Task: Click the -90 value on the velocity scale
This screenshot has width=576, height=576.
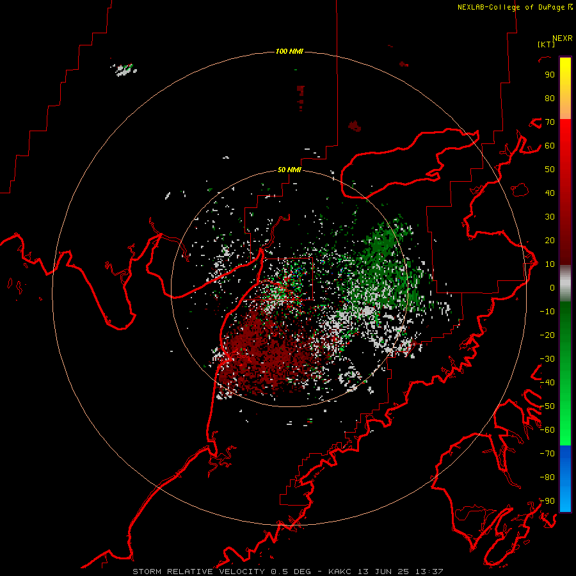Action: coord(547,500)
